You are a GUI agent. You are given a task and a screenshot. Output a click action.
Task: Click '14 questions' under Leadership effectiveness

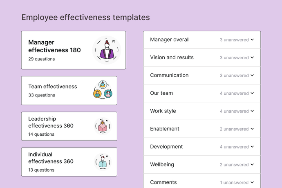(x=41, y=134)
